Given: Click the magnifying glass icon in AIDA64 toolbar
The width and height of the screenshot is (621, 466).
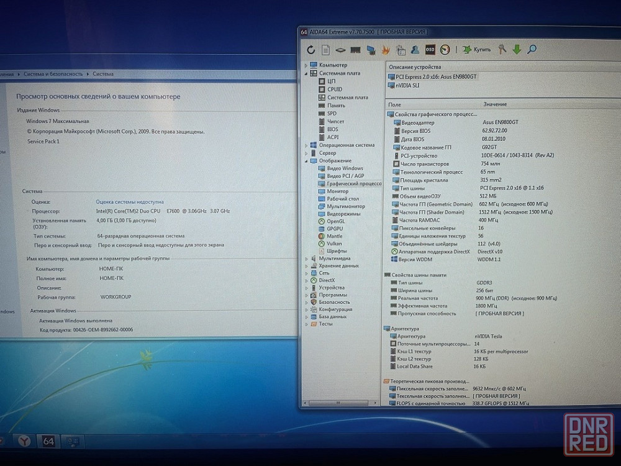Looking at the screenshot, I should click(x=532, y=50).
